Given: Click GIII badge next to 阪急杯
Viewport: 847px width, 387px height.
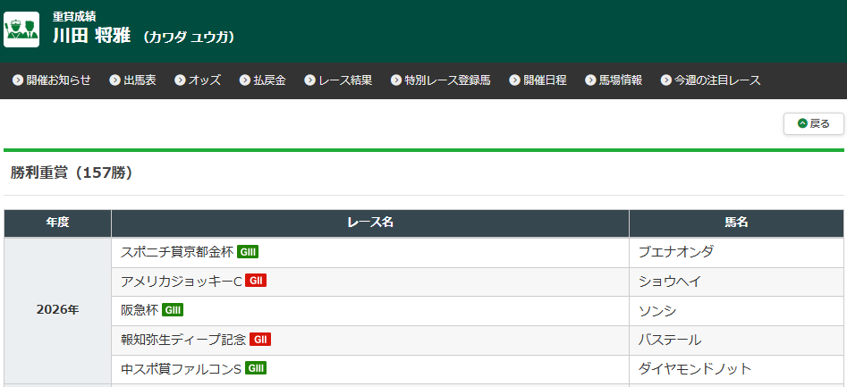Looking at the screenshot, I should (x=173, y=310).
